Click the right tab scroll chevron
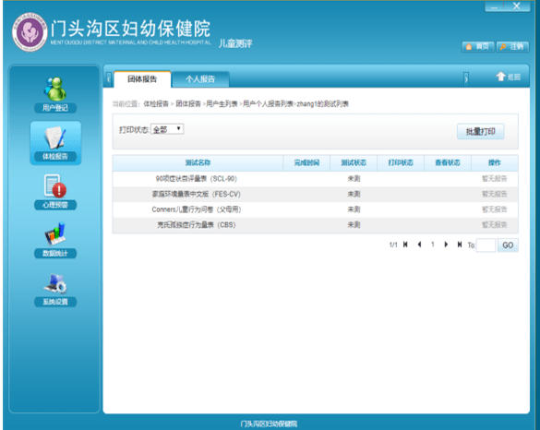 pyautogui.click(x=465, y=79)
